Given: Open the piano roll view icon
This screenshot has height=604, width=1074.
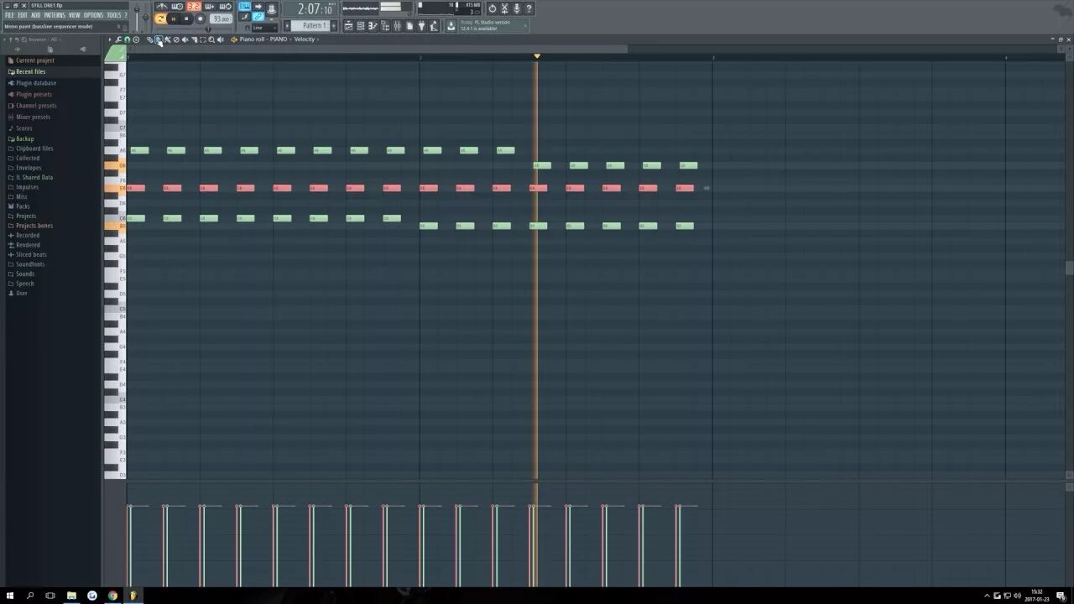Looking at the screenshot, I should click(x=373, y=26).
